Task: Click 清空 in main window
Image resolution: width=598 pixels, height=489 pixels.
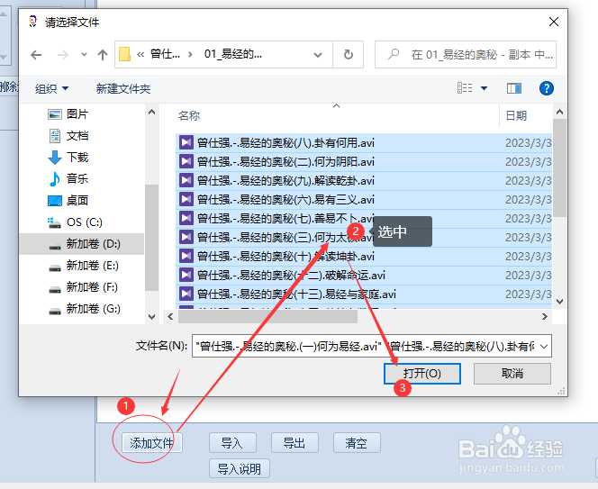Action: click(357, 443)
